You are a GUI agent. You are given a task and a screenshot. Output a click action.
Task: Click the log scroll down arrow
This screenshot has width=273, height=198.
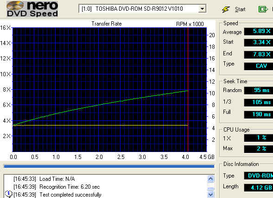[x=211, y=194]
